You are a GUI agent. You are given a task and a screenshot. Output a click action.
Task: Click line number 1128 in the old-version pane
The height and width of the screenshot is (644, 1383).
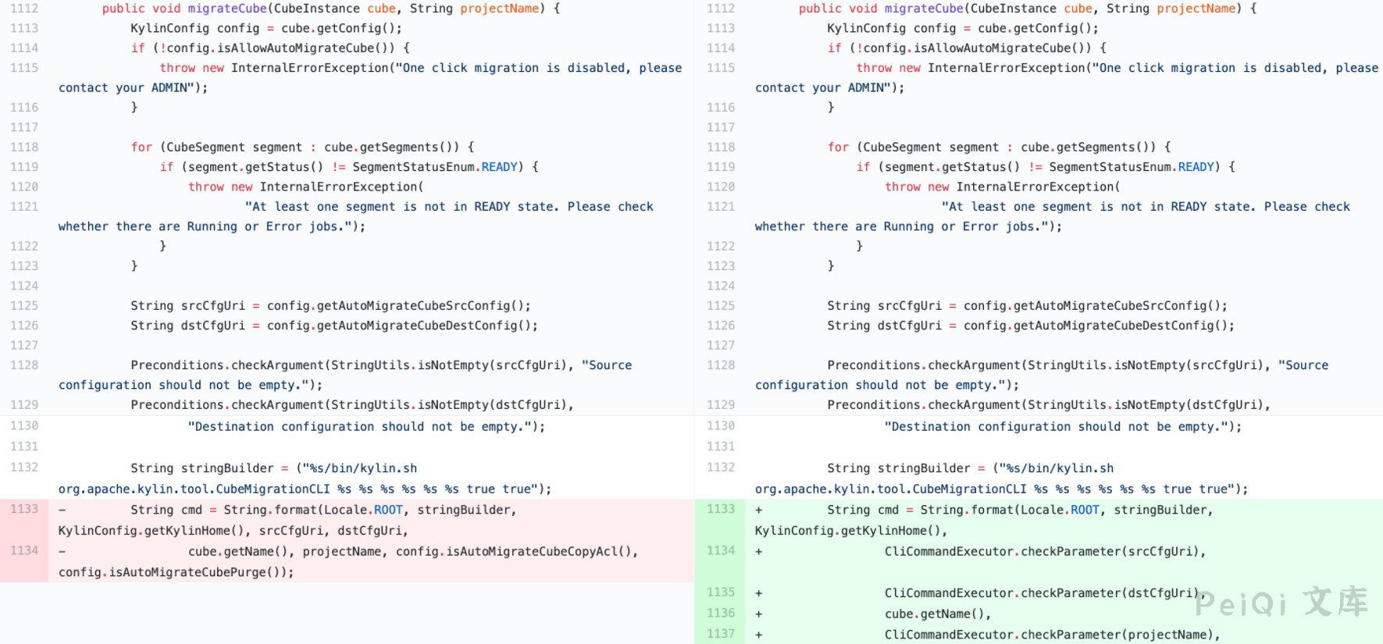[x=24, y=365]
